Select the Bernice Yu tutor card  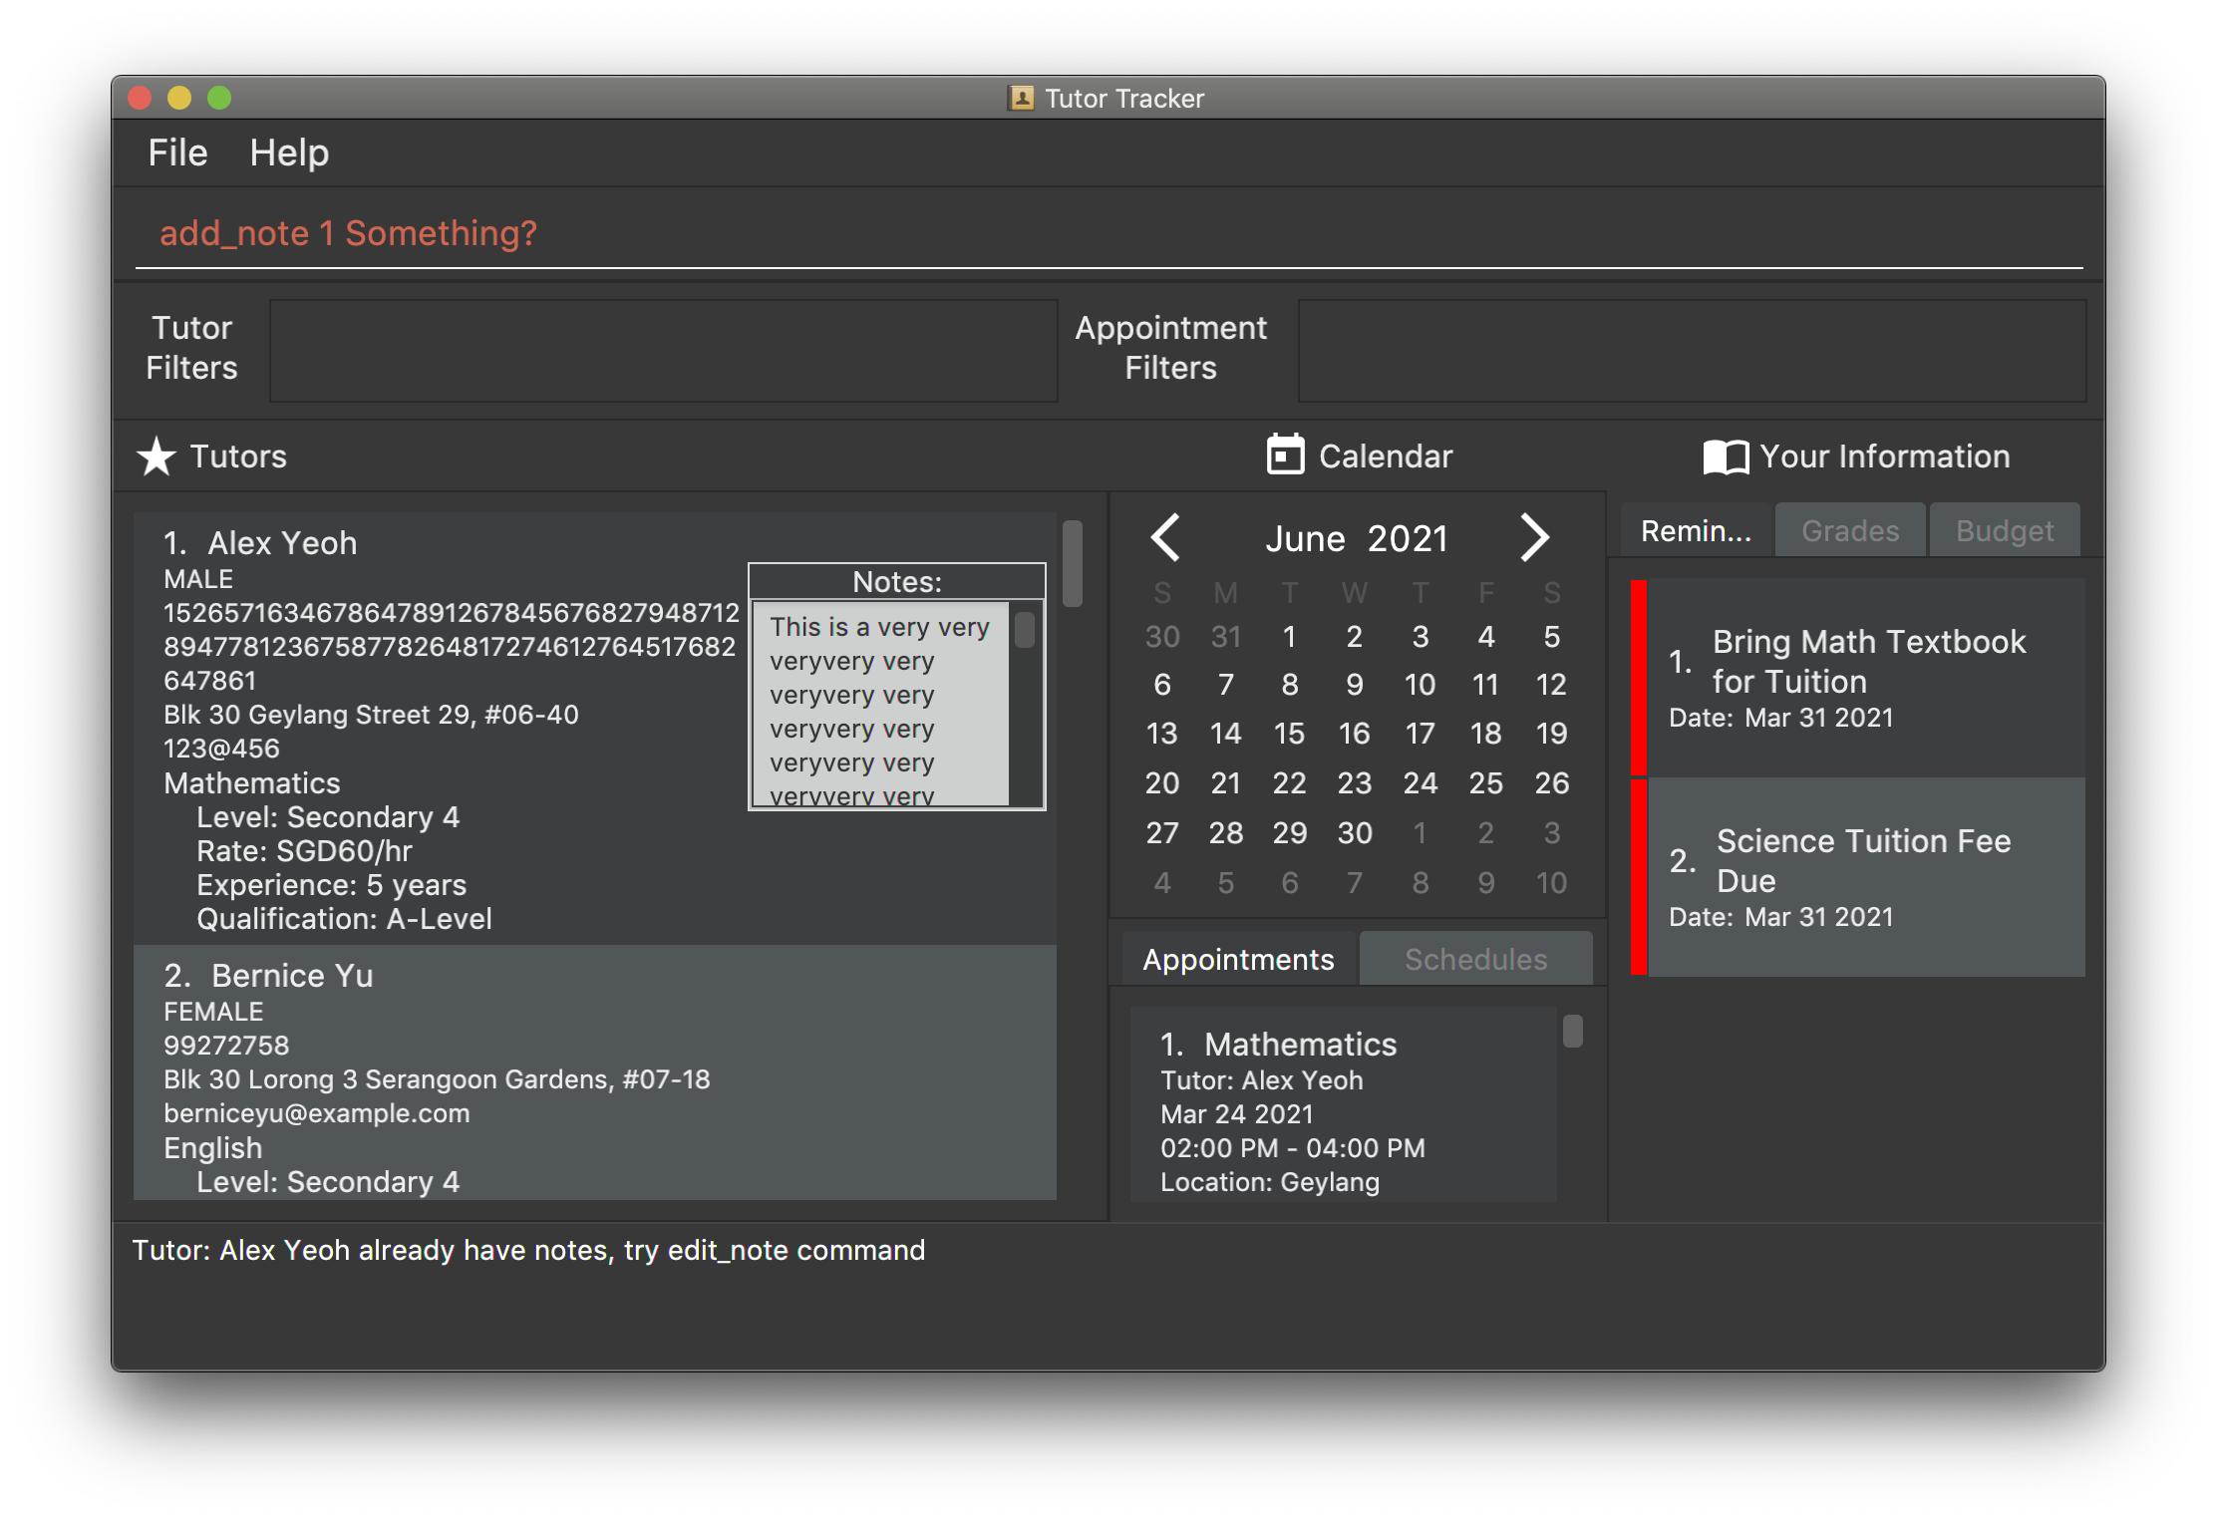tap(594, 1072)
